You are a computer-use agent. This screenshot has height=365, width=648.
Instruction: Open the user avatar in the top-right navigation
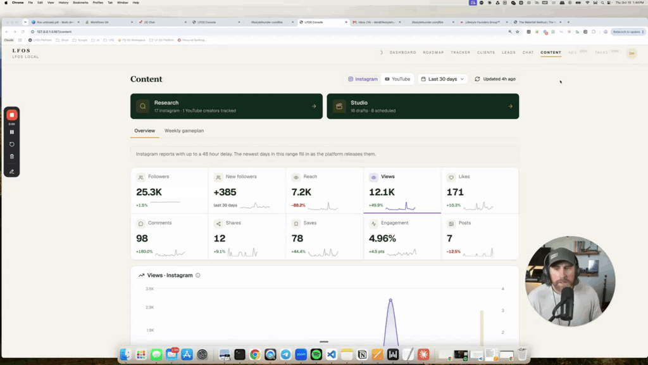[632, 53]
